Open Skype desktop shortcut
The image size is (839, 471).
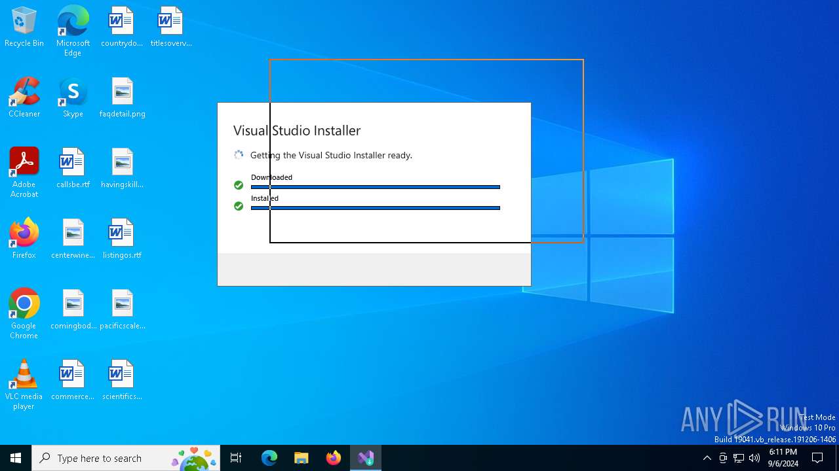point(73,98)
